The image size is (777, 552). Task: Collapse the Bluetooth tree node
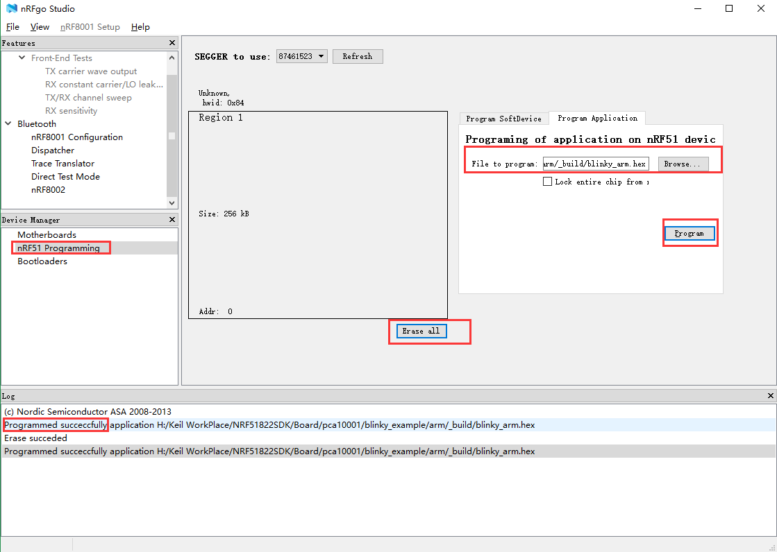[x=8, y=123]
